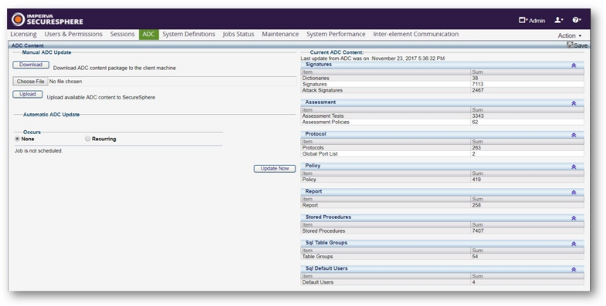The height and width of the screenshot is (306, 606).
Task: Collapse the Sql Table Groups section
Action: tap(574, 244)
